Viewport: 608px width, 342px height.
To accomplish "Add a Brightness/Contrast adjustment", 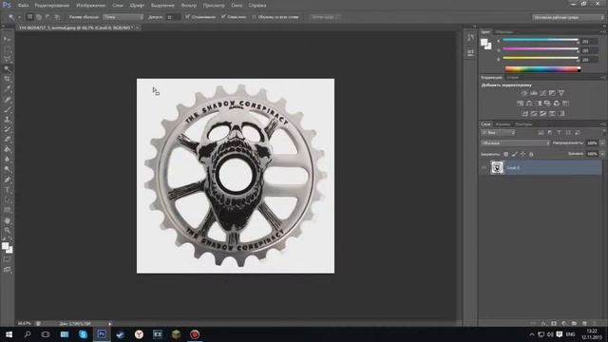I will (524, 93).
